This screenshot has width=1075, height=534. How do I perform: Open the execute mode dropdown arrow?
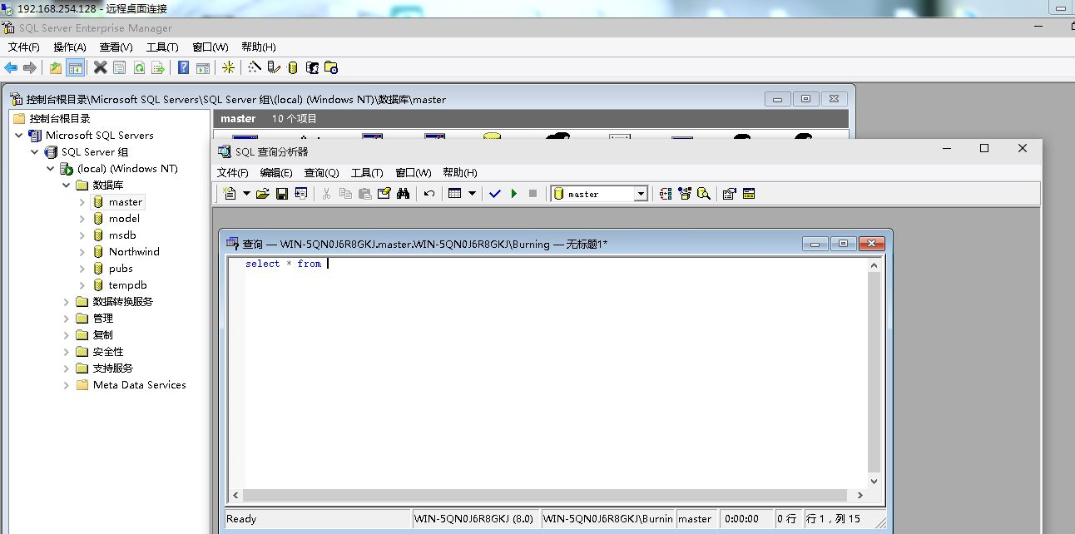tap(472, 194)
